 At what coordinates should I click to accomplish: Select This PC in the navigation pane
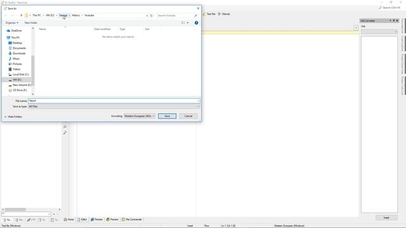click(15, 38)
